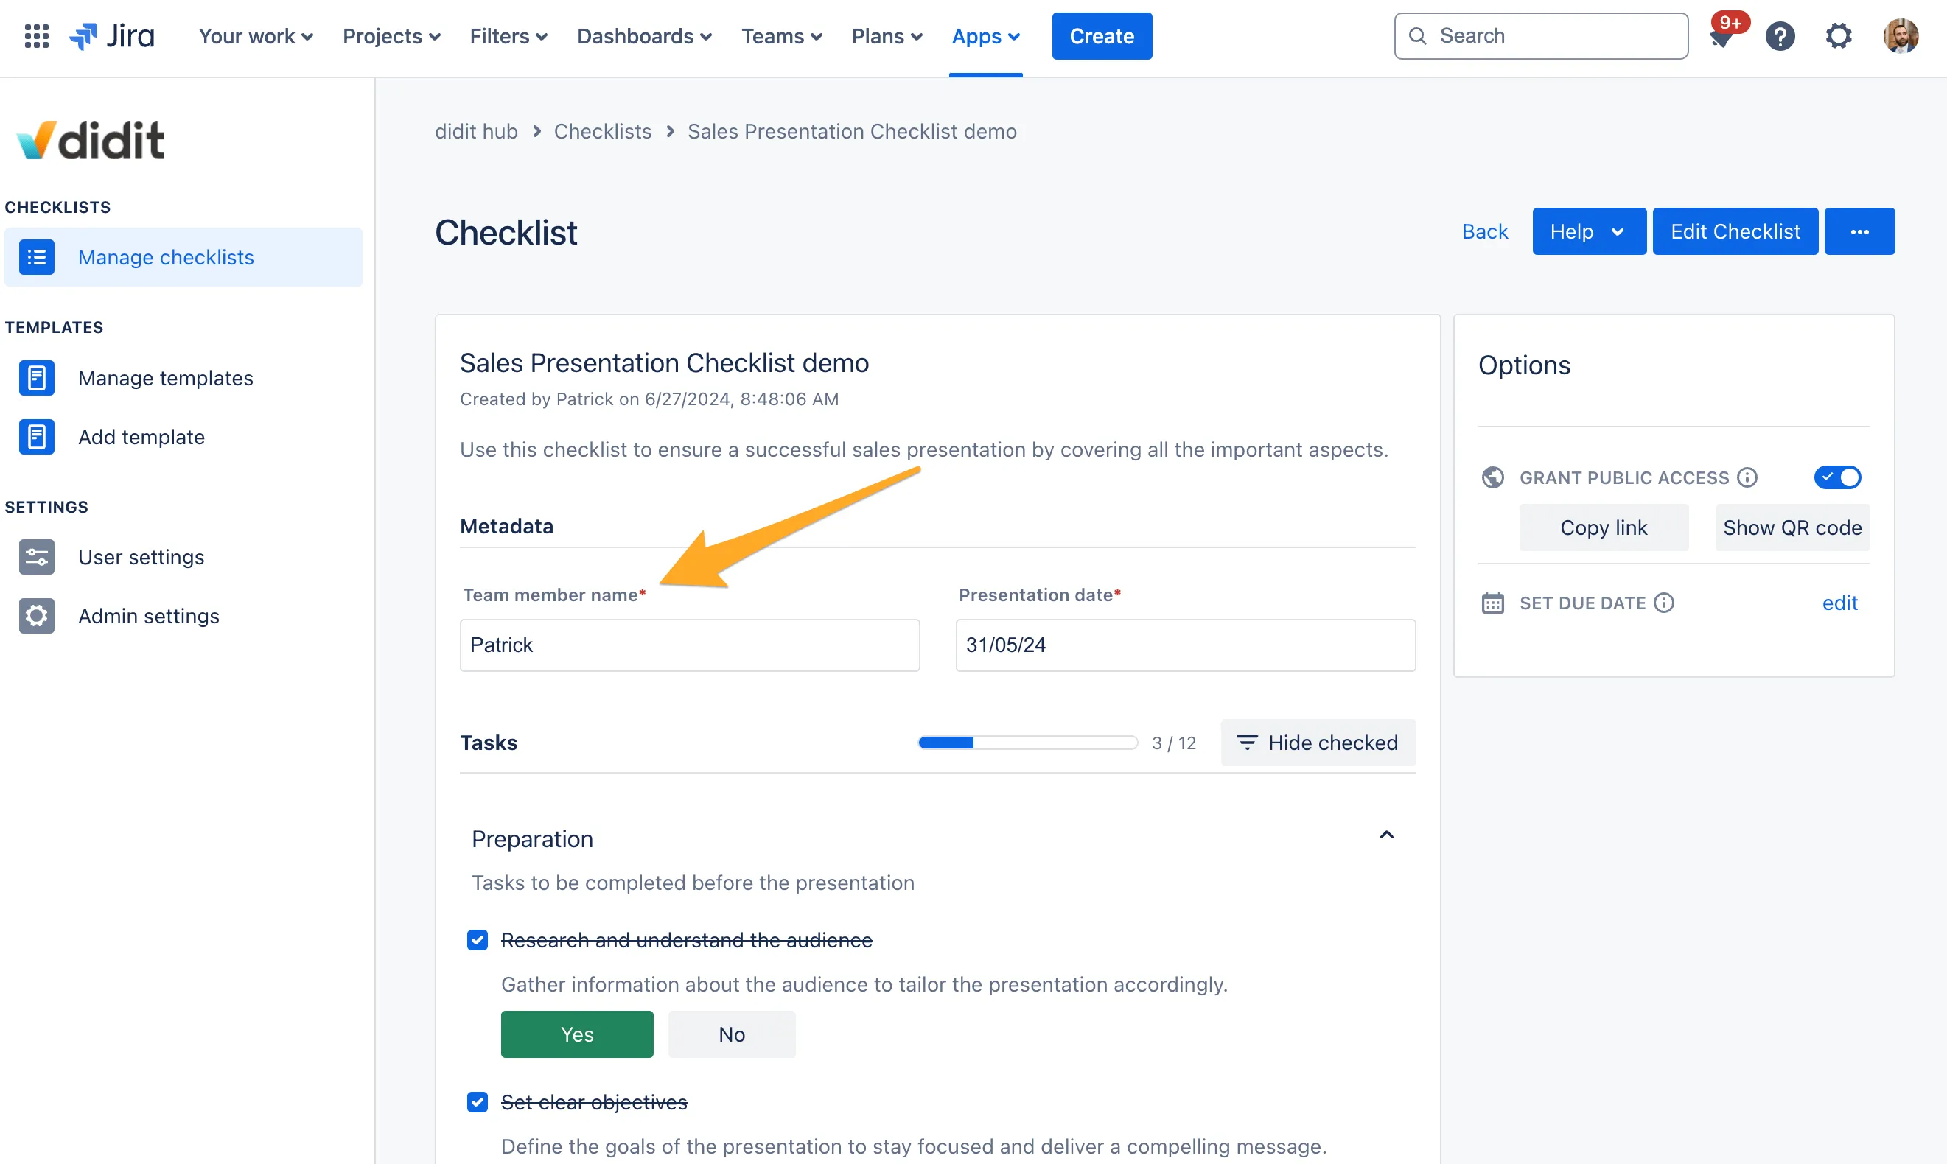This screenshot has width=1947, height=1164.
Task: Click the Hide checked filter button
Action: coord(1318,743)
